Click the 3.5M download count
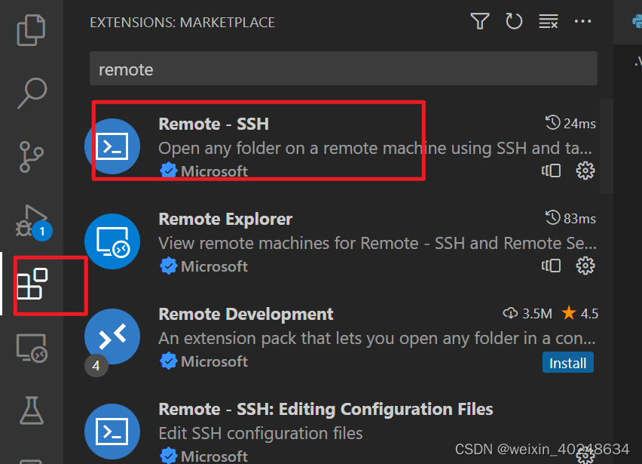 [527, 314]
